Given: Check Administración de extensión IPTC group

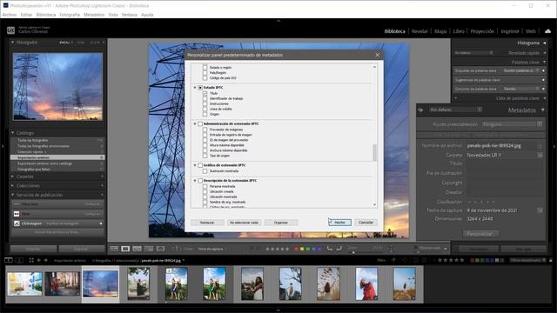Looking at the screenshot, I should click(200, 123).
